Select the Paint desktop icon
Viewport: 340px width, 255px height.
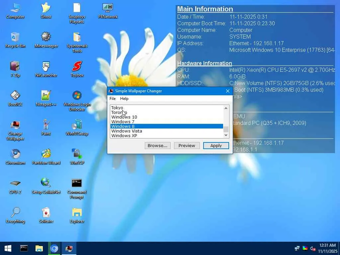pyautogui.click(x=46, y=128)
